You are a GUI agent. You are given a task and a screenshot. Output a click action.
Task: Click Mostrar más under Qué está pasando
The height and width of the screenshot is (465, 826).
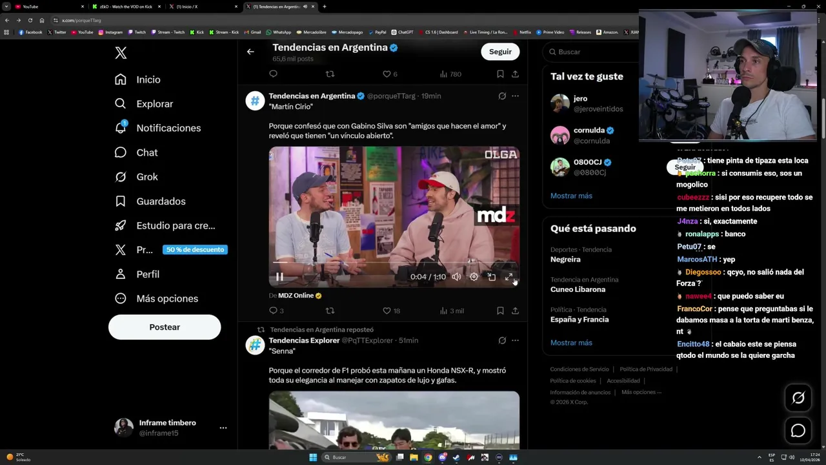(571, 343)
